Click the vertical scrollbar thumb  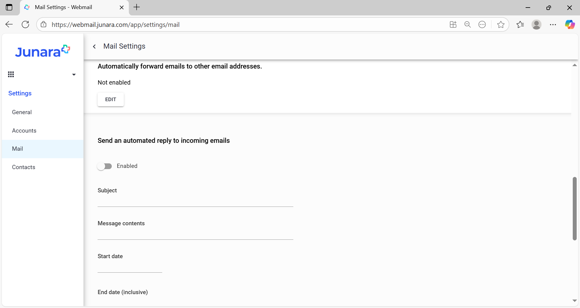575,209
